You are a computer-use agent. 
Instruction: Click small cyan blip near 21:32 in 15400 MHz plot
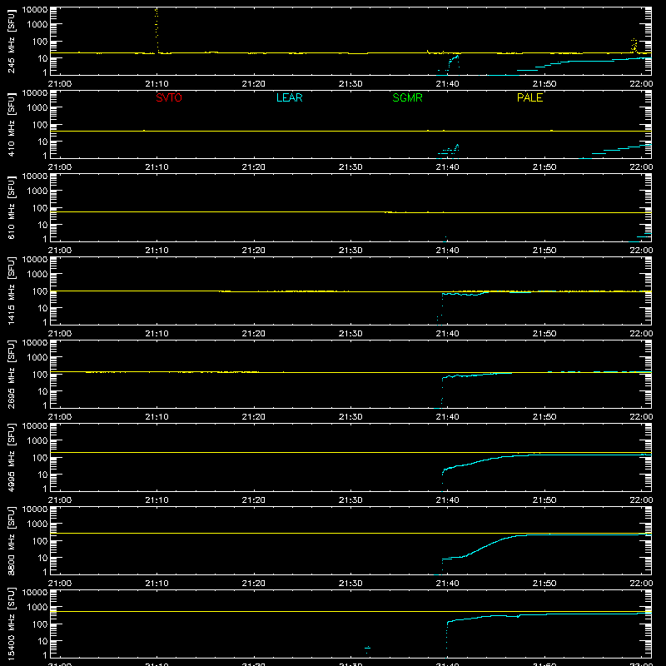coord(367,648)
